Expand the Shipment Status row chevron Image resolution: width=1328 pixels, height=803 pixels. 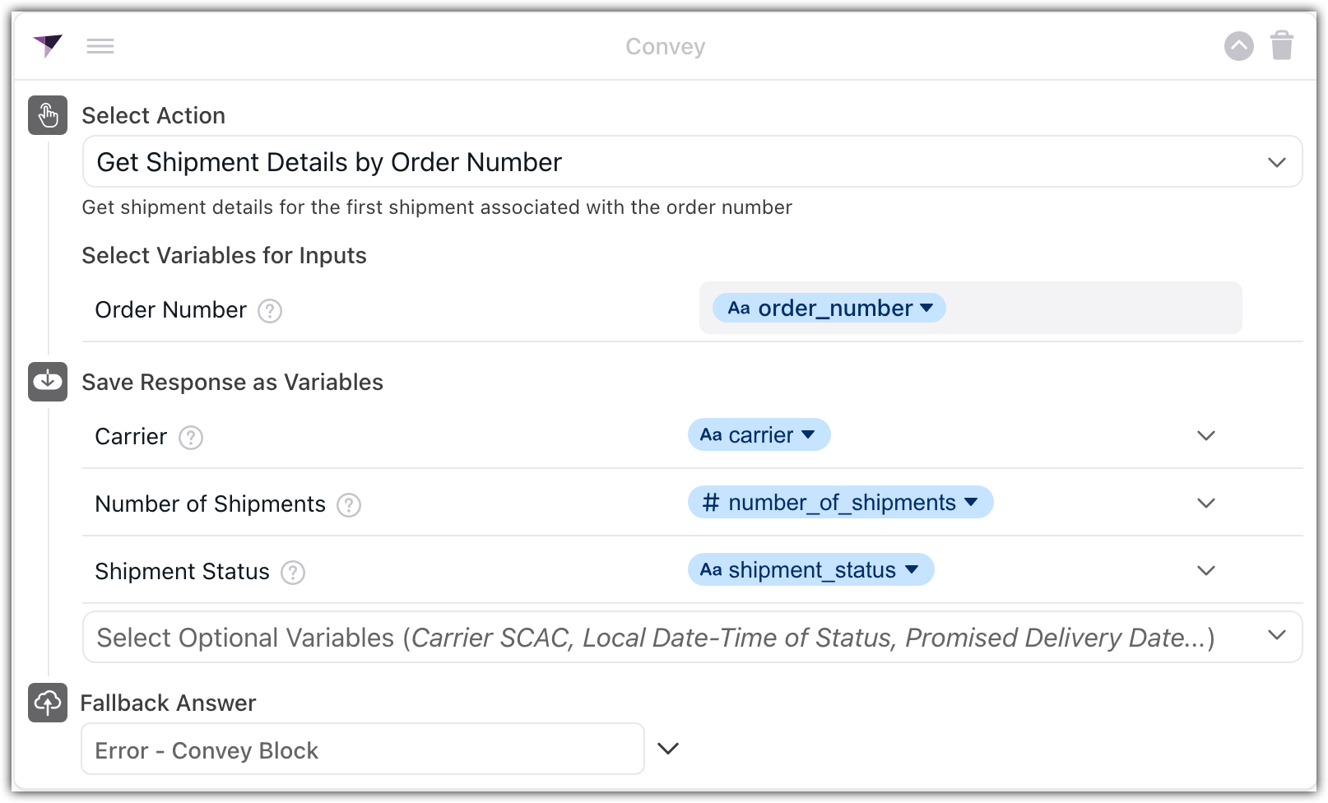point(1206,571)
